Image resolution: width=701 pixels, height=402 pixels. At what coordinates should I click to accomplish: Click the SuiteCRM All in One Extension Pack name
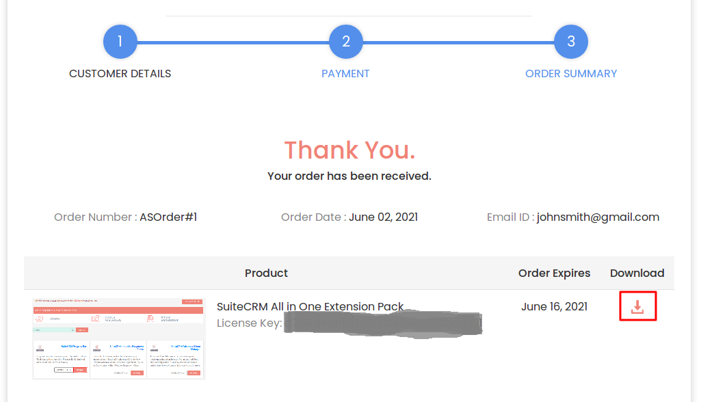coord(310,306)
